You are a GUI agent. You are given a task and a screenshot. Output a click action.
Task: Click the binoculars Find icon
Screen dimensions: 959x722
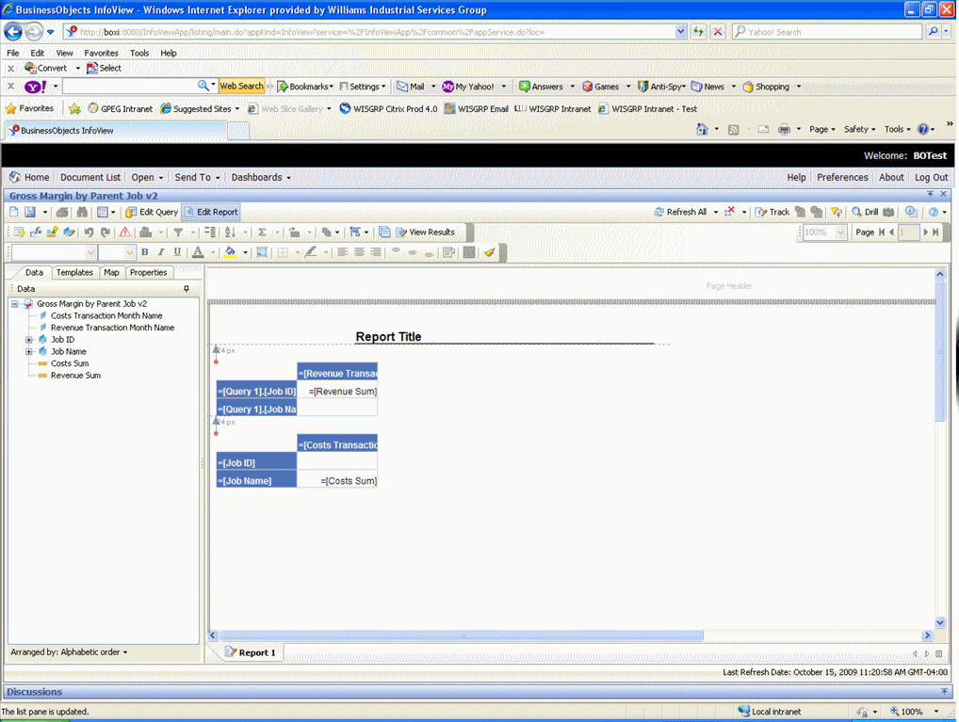click(82, 212)
